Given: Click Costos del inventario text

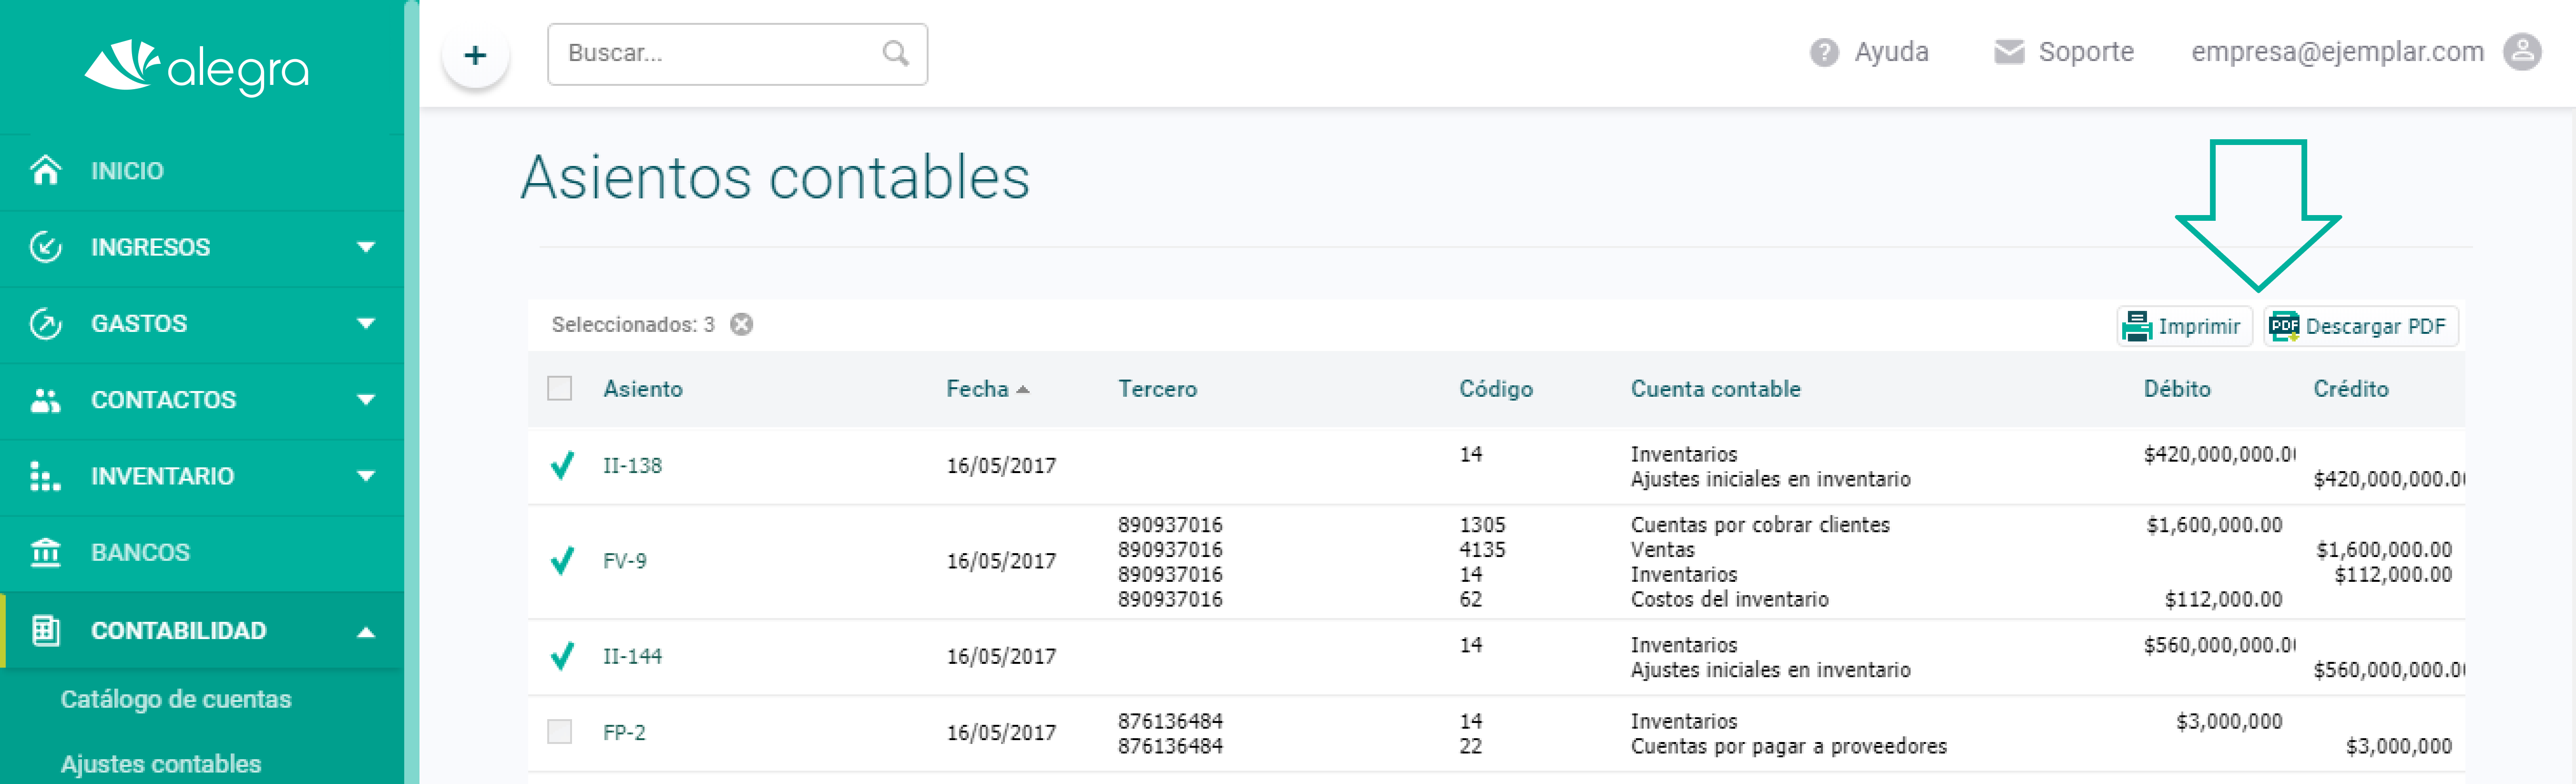Looking at the screenshot, I should [1729, 600].
